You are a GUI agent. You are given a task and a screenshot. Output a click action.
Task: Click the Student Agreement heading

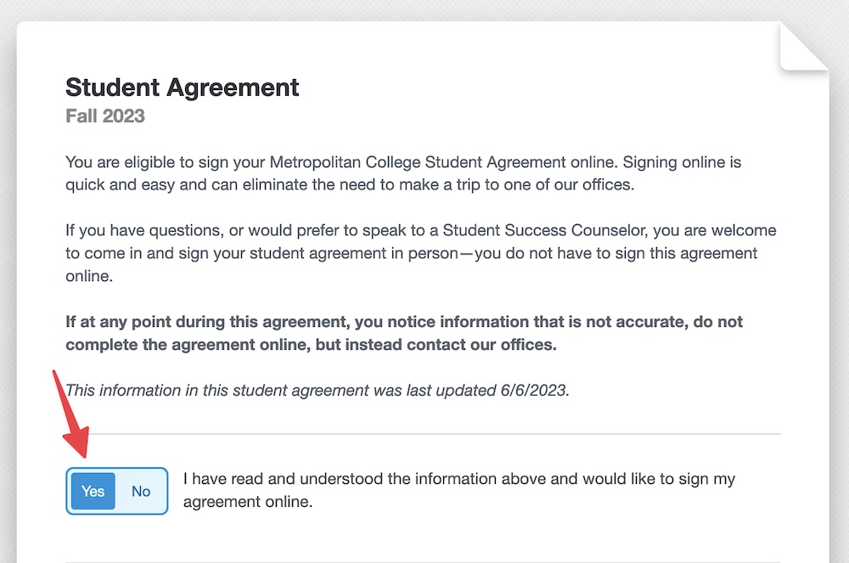pyautogui.click(x=182, y=87)
